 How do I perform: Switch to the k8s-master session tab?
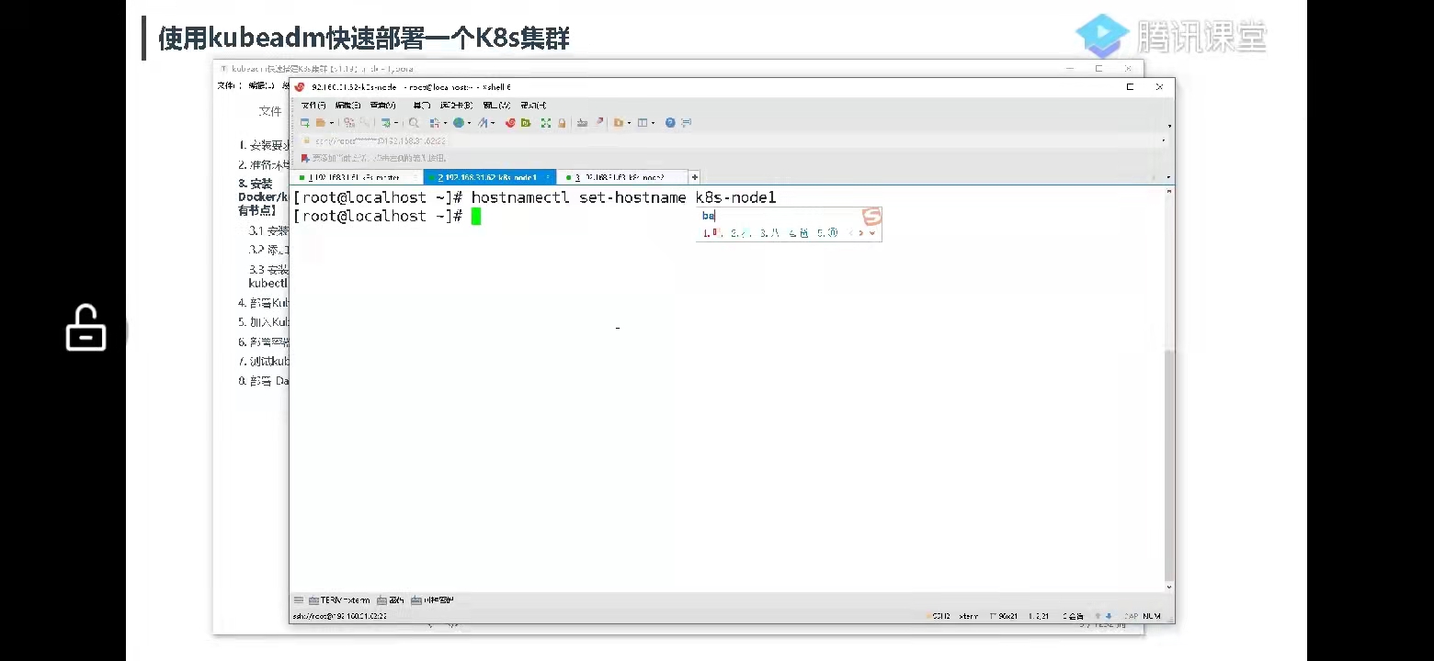[x=357, y=177]
